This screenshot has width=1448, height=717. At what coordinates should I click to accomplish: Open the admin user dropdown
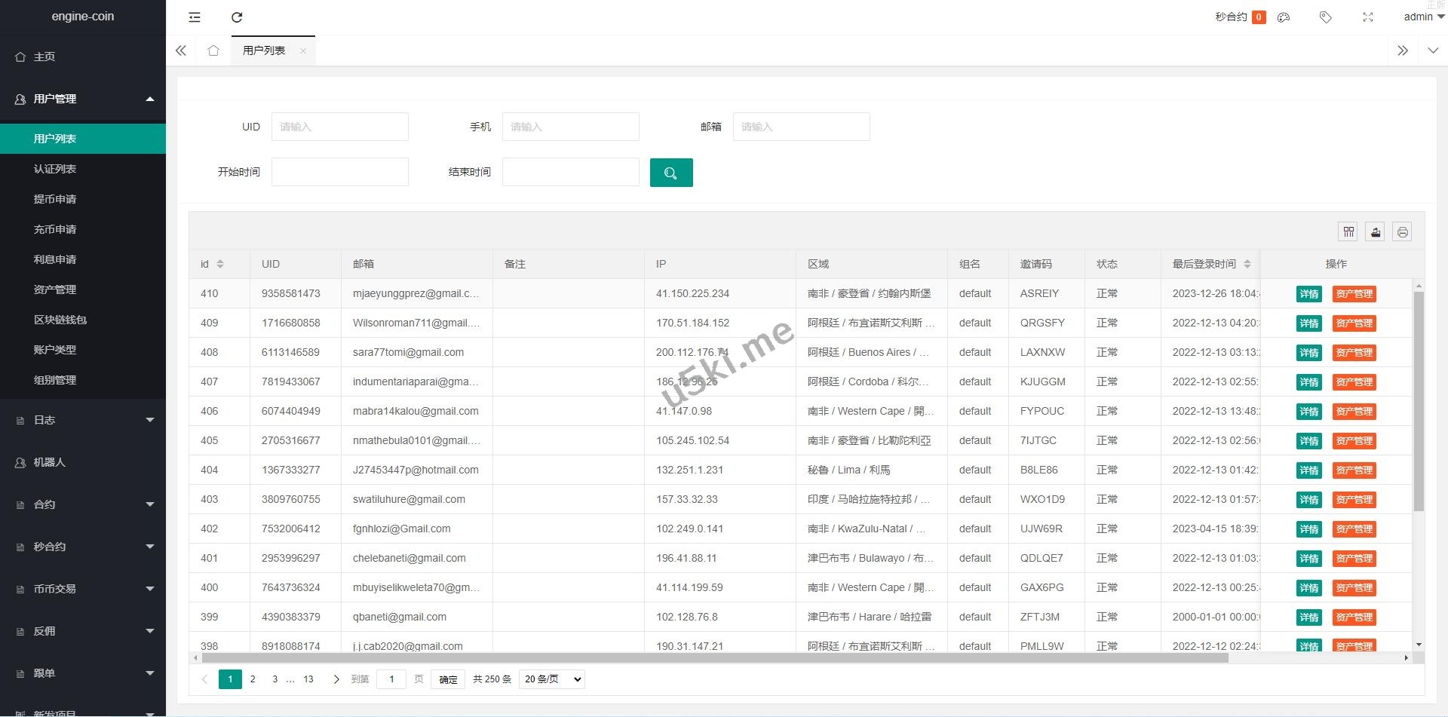tap(1423, 17)
